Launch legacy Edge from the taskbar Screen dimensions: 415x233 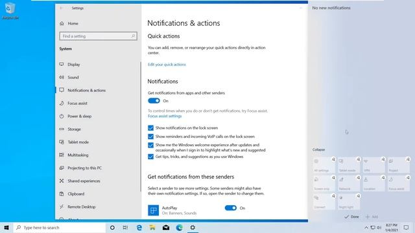click(x=139, y=227)
